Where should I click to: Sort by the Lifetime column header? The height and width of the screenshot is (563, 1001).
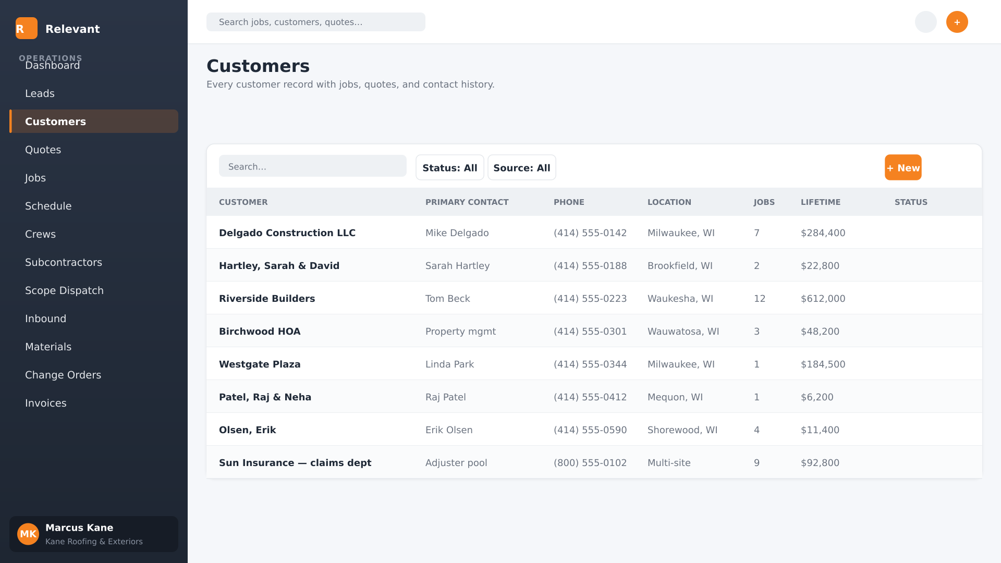click(821, 202)
